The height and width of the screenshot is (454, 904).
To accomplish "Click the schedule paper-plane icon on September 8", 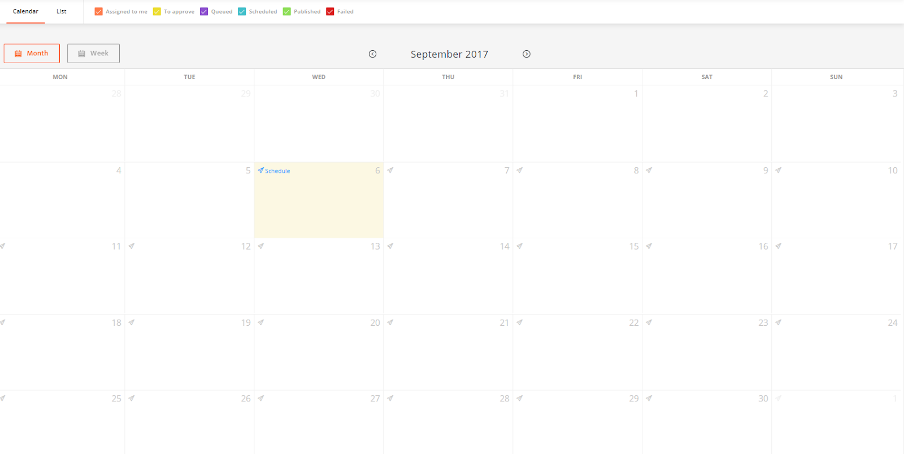I will pos(520,170).
